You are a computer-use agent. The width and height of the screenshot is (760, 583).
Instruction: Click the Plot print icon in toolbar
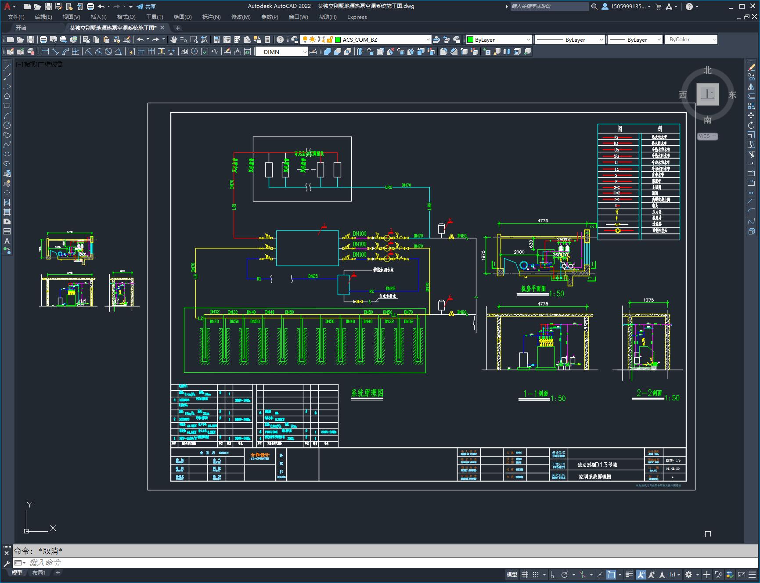click(x=43, y=40)
